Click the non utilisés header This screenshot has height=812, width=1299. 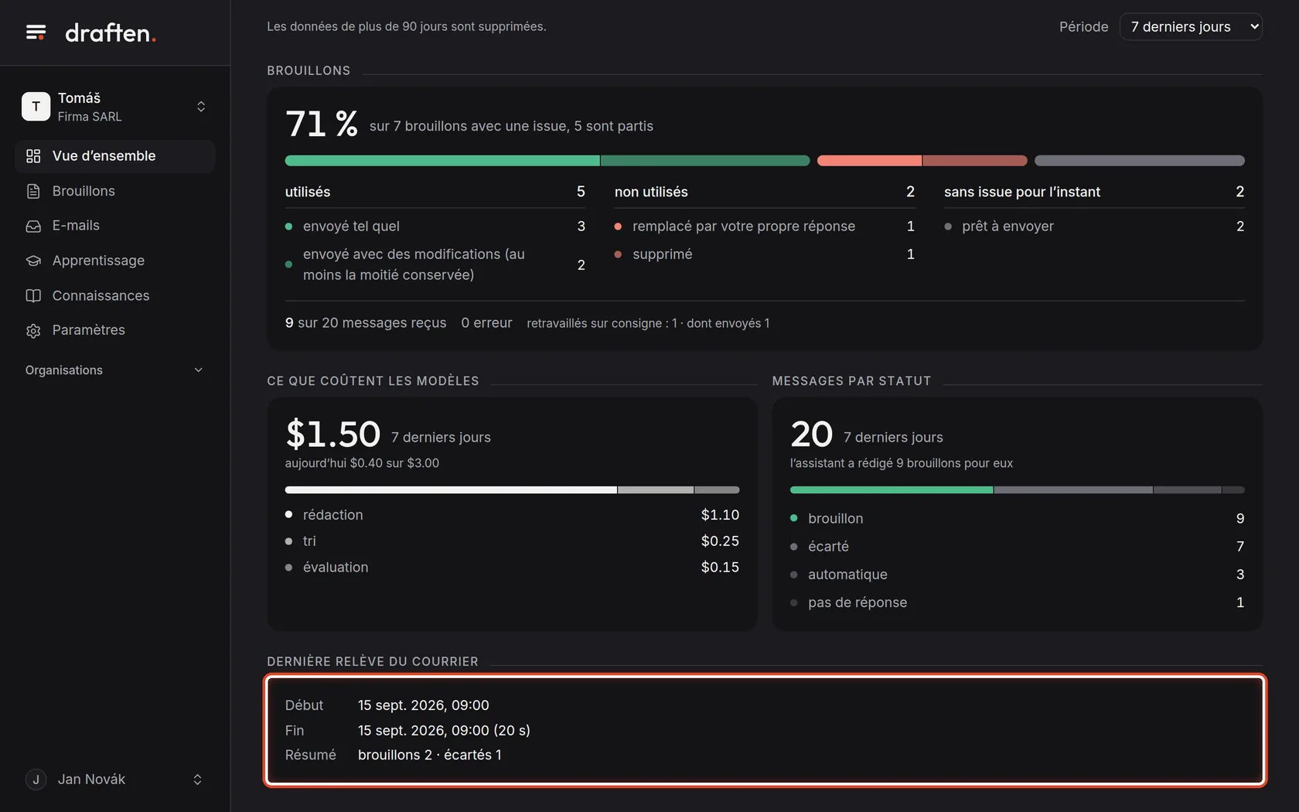click(765, 192)
